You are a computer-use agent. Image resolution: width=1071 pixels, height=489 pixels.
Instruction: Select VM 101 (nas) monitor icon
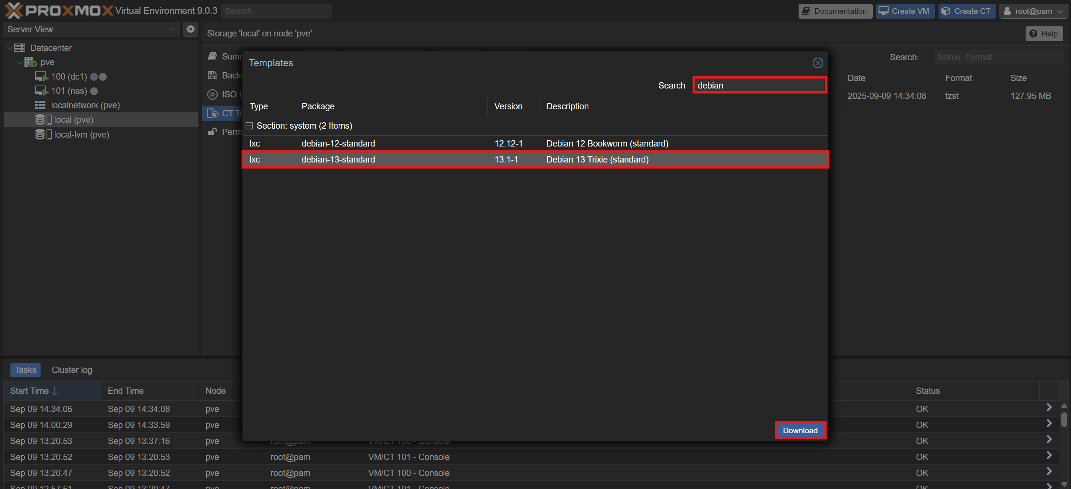(41, 91)
